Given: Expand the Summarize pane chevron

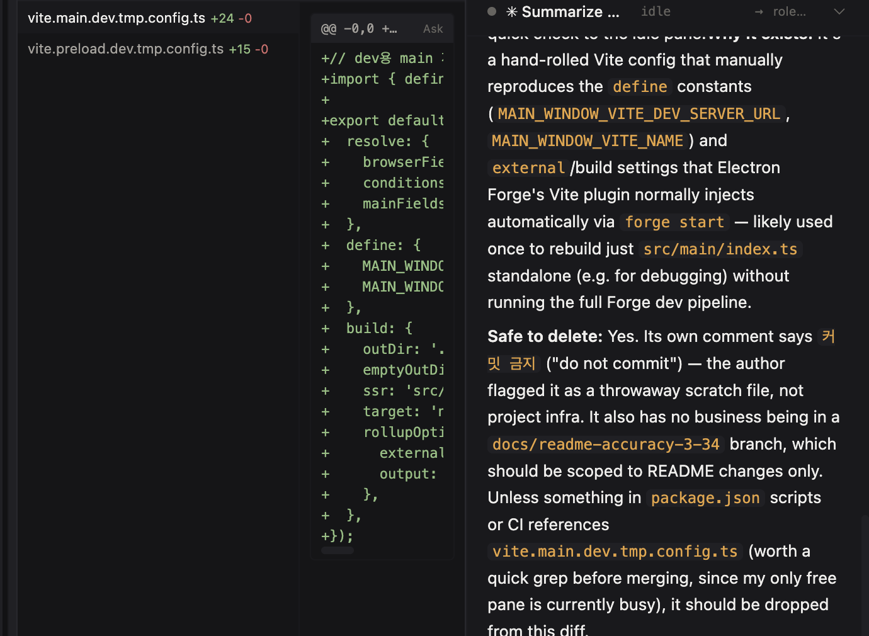Looking at the screenshot, I should (x=839, y=11).
